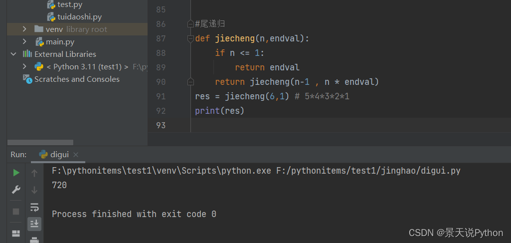Select main.py file in project tree
This screenshot has height=243, width=511.
[60, 42]
